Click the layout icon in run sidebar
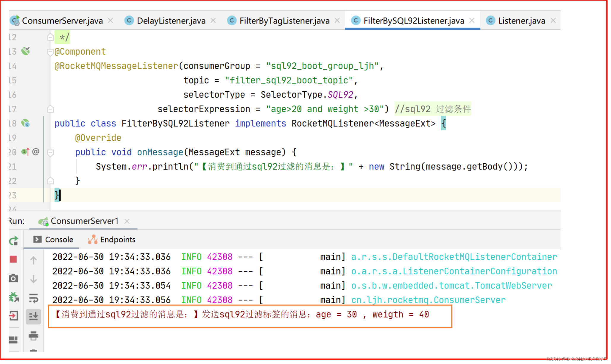The width and height of the screenshot is (611, 364). pyautogui.click(x=14, y=340)
